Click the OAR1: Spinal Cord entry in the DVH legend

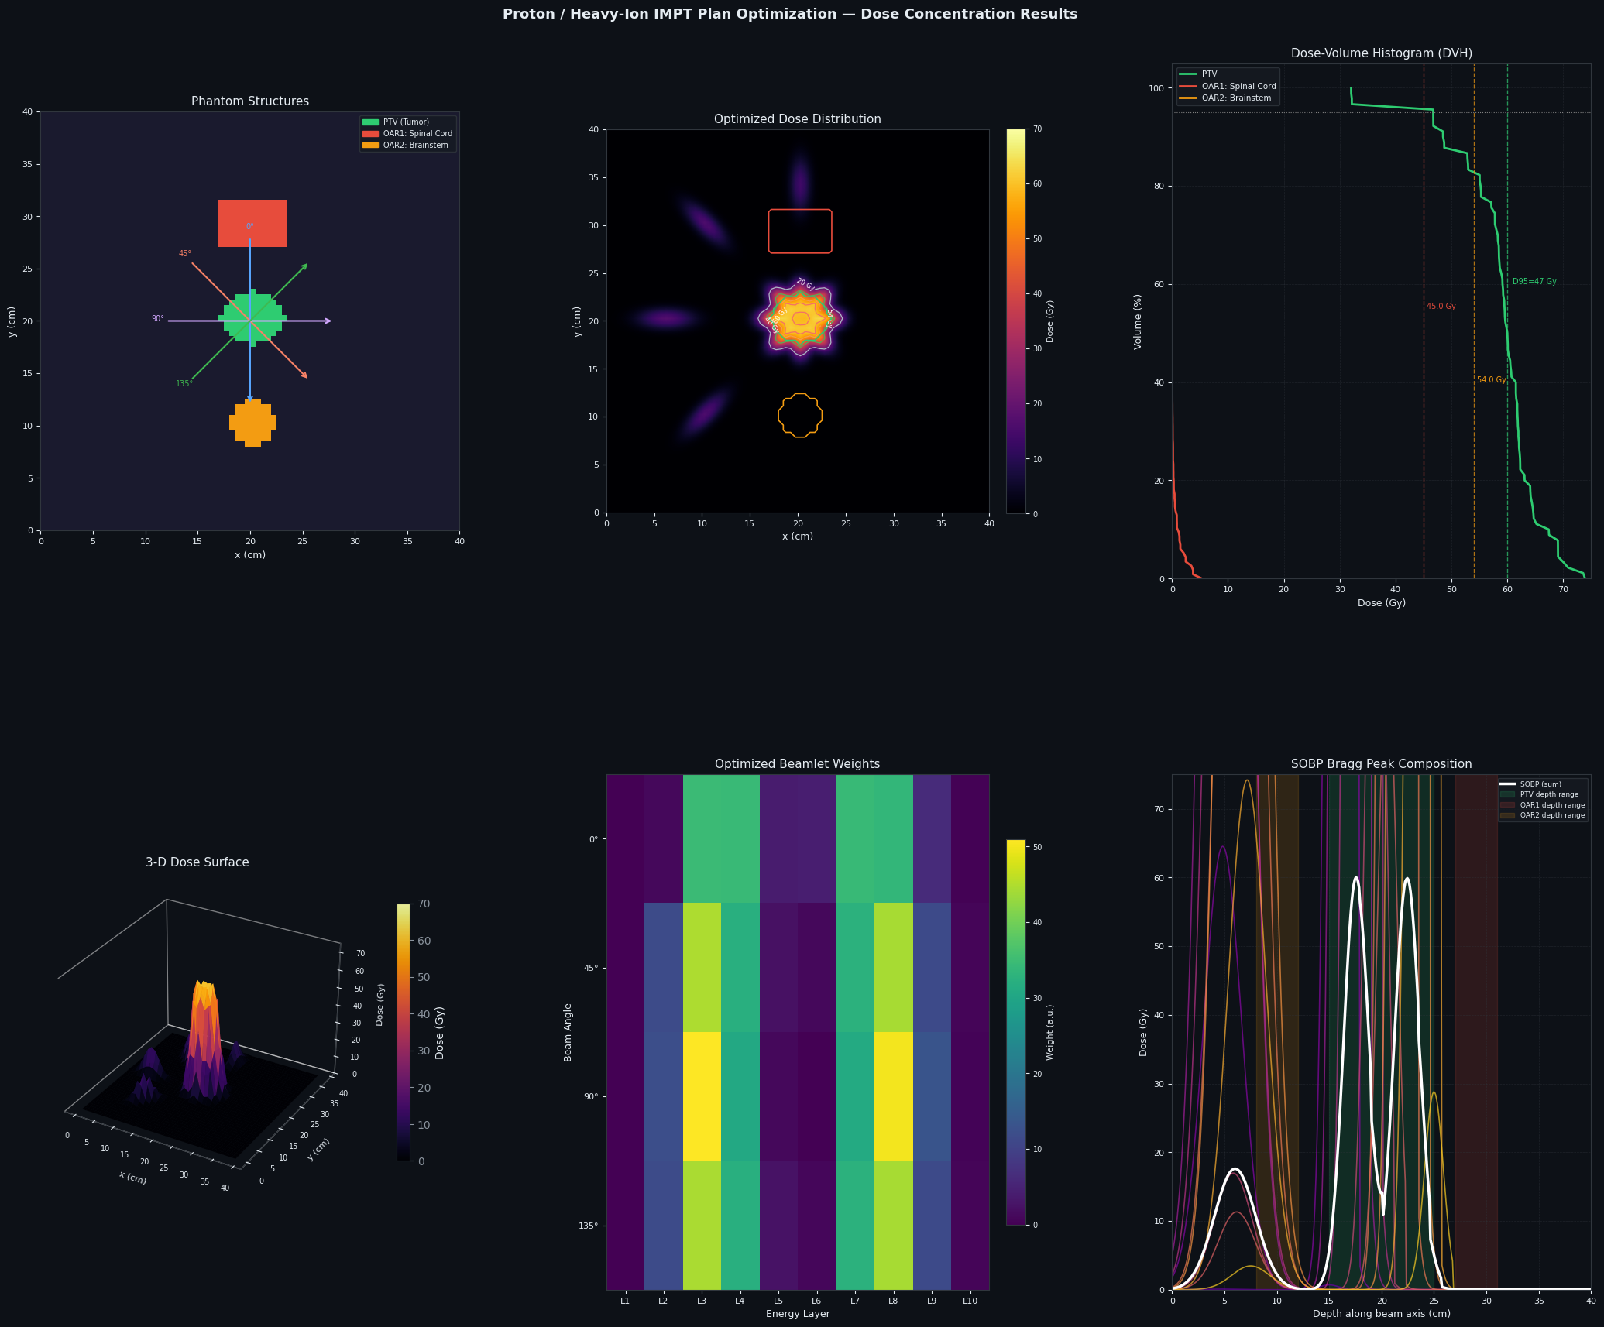(1228, 86)
